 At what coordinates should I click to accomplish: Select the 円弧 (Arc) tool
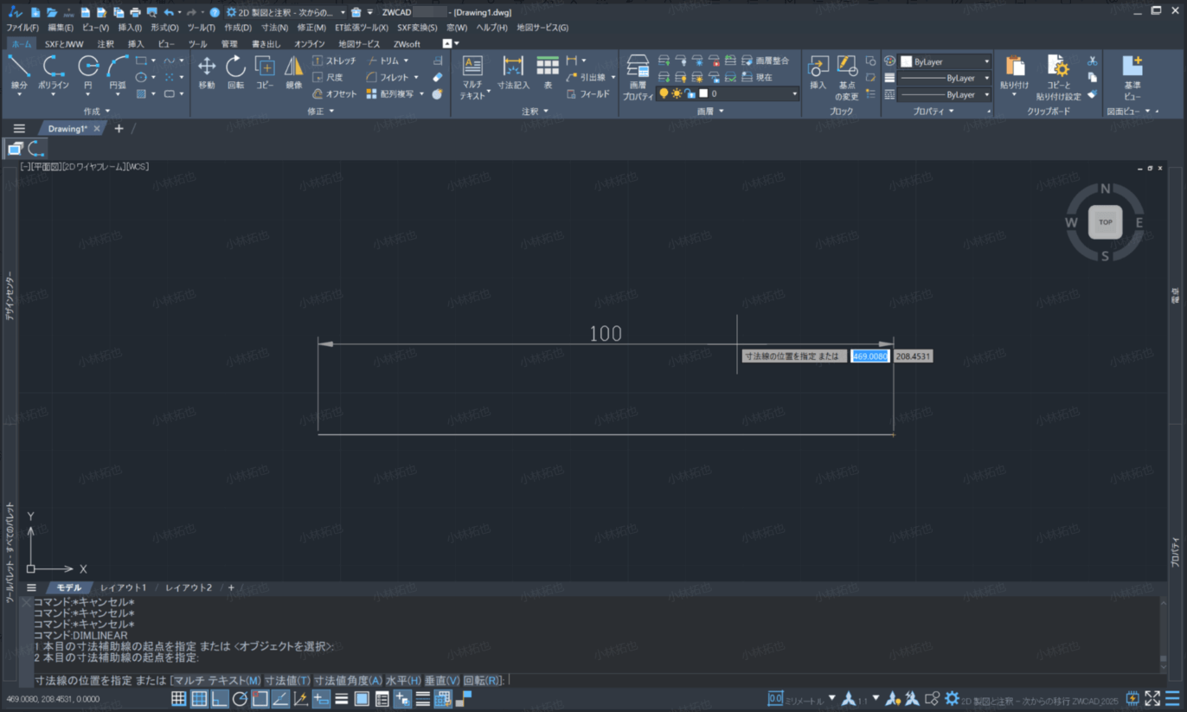118,74
